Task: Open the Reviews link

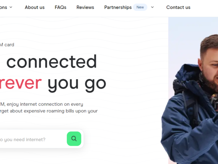Action: click(x=85, y=7)
